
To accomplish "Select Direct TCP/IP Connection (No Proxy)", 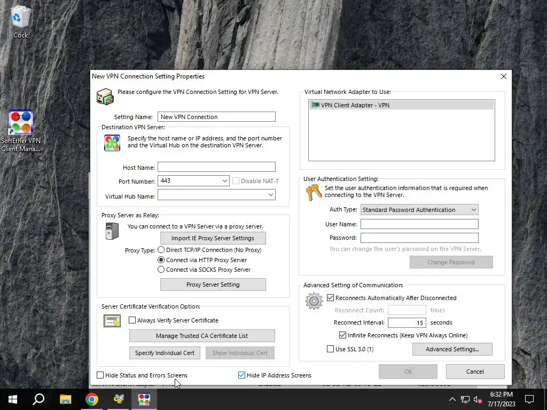I will coord(161,250).
